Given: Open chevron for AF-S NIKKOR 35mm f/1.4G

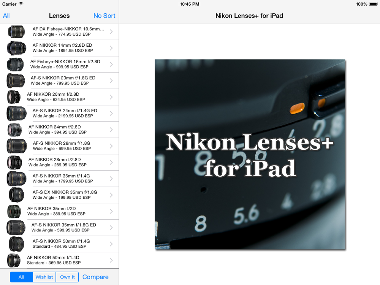Looking at the screenshot, I should point(111,179).
